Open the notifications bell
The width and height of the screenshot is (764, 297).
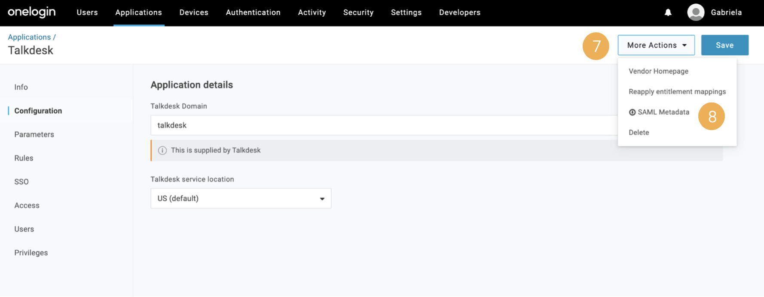point(668,12)
